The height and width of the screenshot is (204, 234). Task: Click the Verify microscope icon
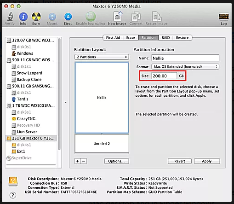10,17
